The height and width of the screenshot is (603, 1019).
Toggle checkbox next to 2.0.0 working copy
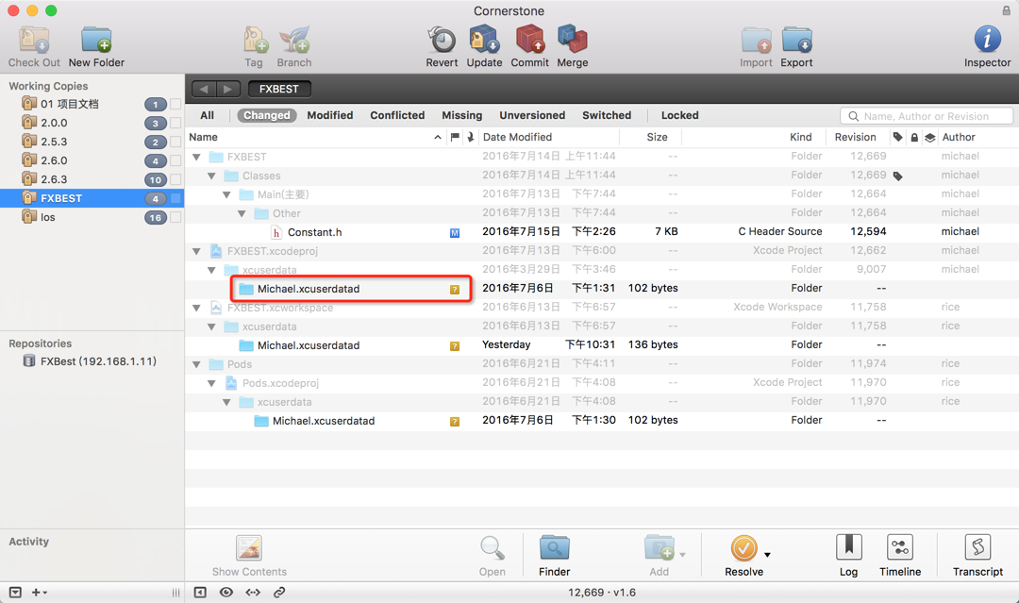[175, 124]
